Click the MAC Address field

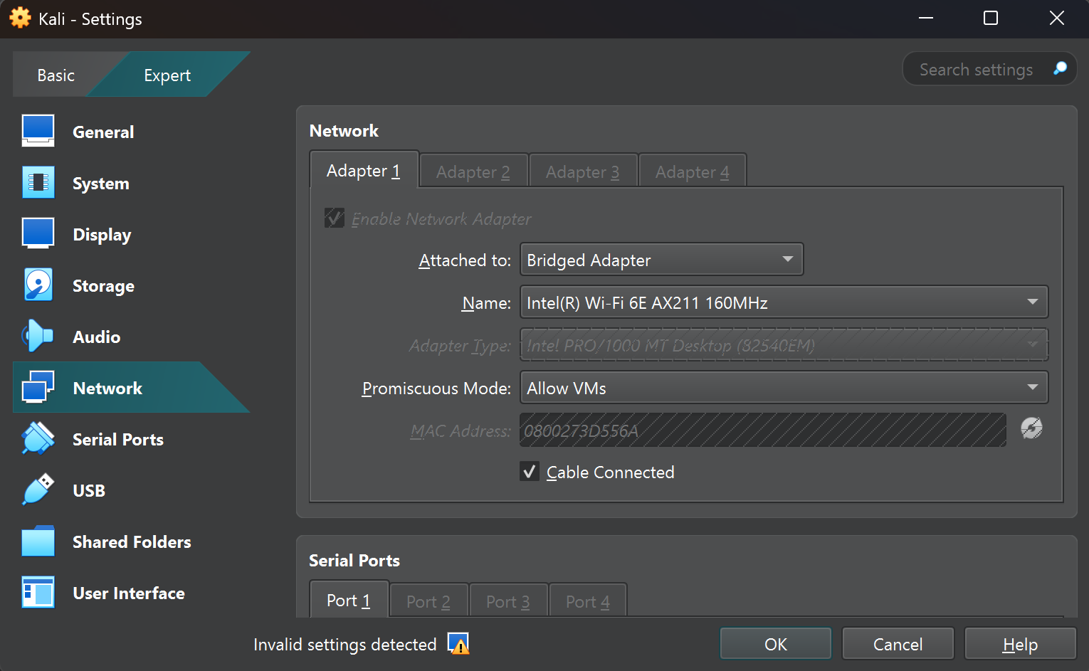(x=763, y=430)
